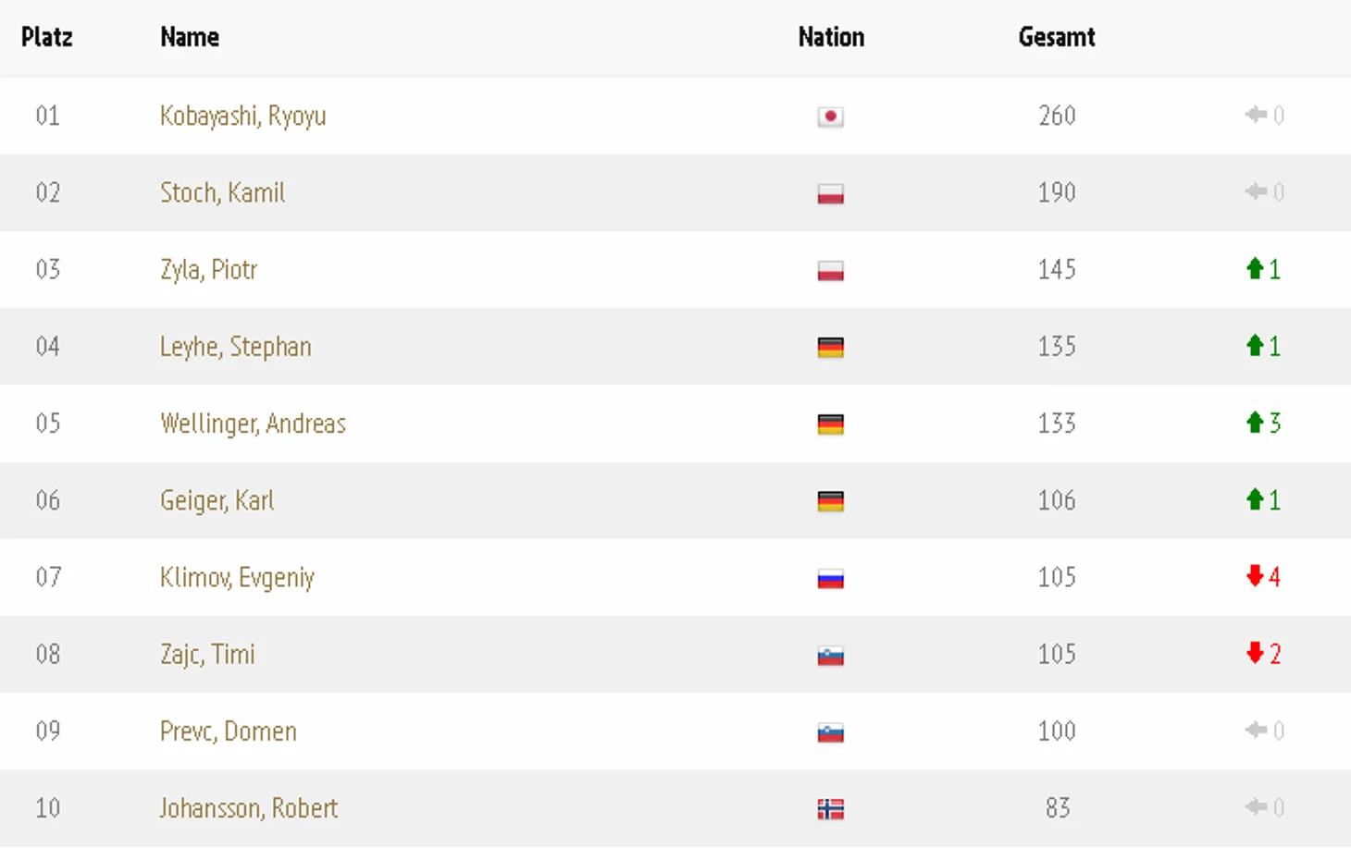Click the Slovenian flag in Zajc's row

pos(830,656)
